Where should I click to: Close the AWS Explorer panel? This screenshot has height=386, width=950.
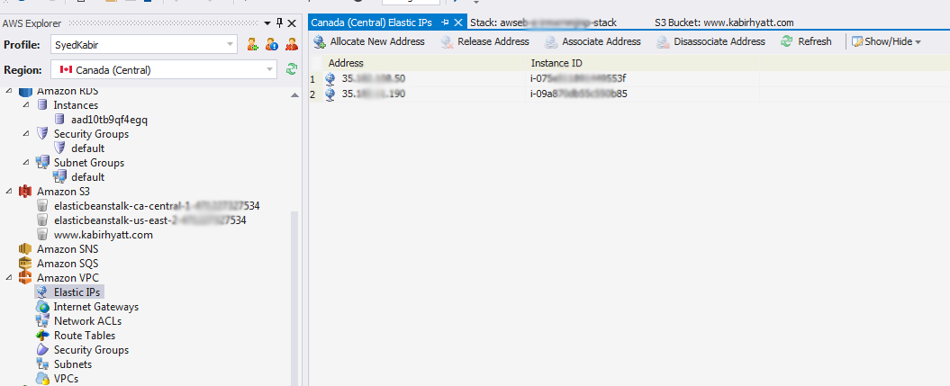point(292,23)
